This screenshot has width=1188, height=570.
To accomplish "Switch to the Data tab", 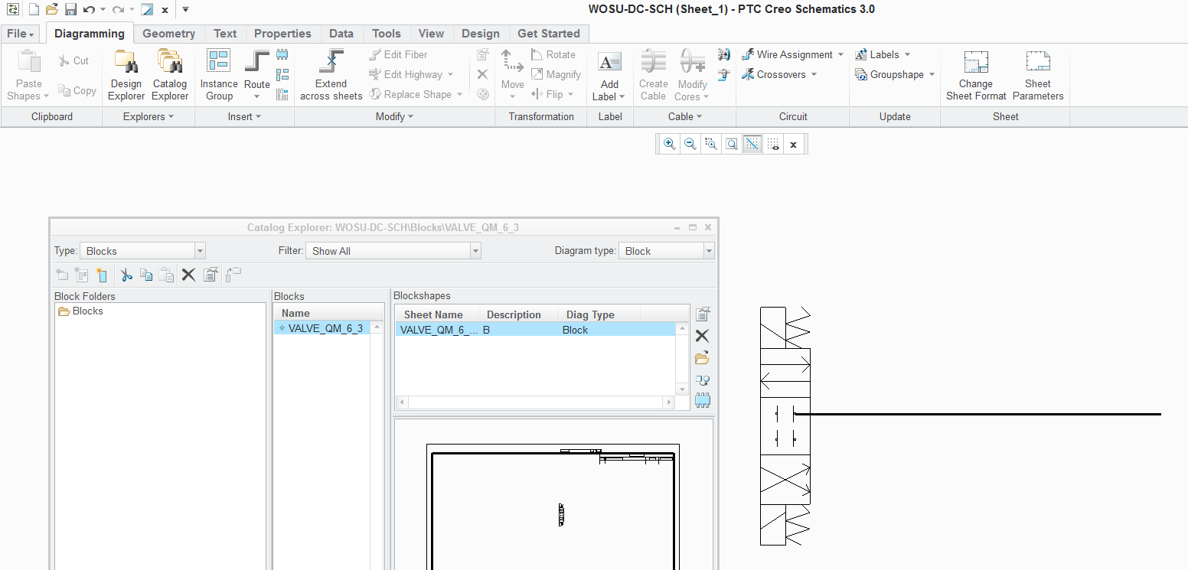I will point(341,34).
